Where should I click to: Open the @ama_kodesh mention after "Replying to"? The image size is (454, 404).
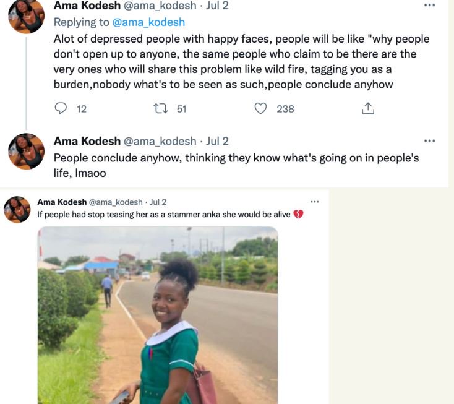pyautogui.click(x=148, y=22)
